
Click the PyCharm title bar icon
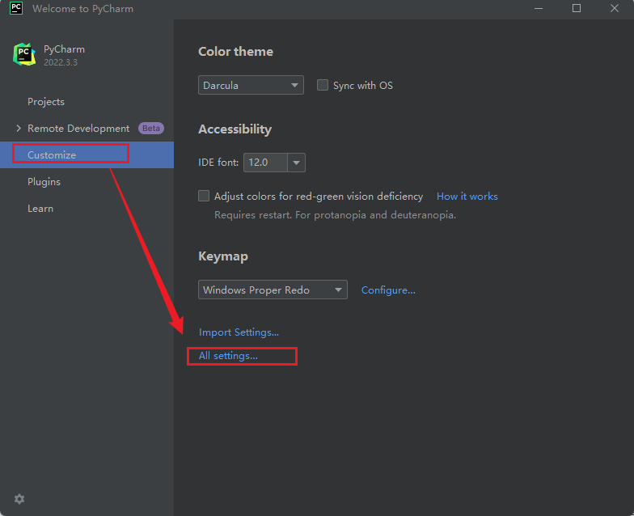(x=16, y=8)
